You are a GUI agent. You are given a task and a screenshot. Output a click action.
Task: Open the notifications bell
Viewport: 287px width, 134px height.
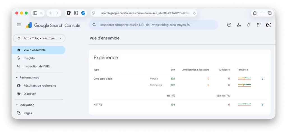(249, 25)
